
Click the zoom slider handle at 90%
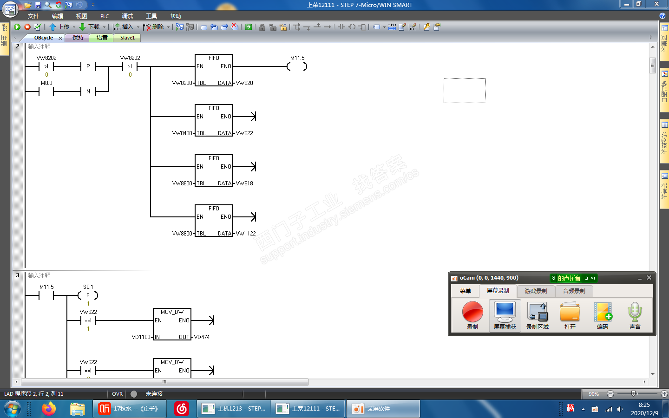633,394
